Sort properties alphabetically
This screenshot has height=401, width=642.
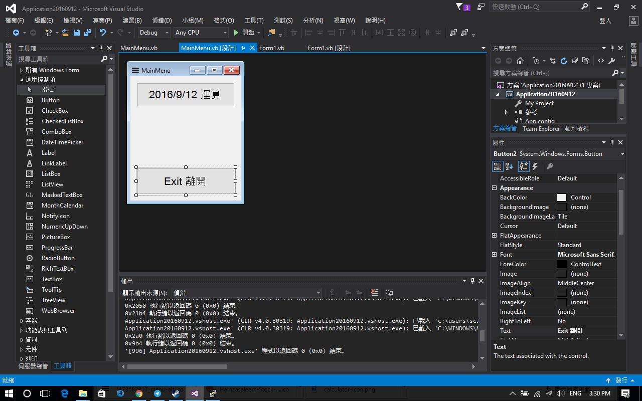click(509, 166)
